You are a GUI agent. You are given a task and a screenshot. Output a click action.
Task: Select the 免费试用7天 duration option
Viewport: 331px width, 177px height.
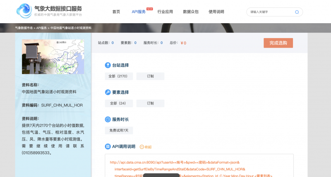pos(119,130)
